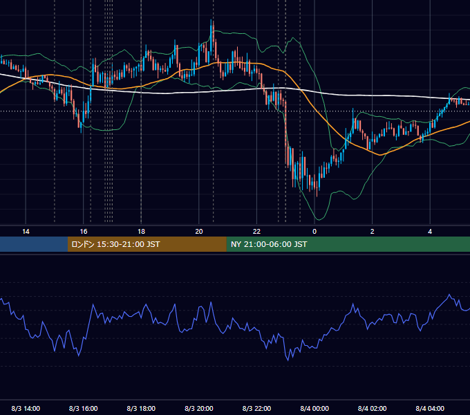Click the 8/4 04:00 time label
Screen dimensions: 470x415
pyautogui.click(x=430, y=409)
